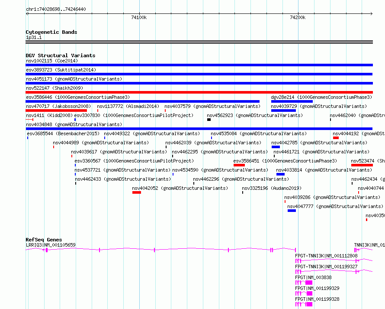Click the 1p31.1 cytogenetic band bar
The width and height of the screenshot is (385, 309).
point(199,42)
